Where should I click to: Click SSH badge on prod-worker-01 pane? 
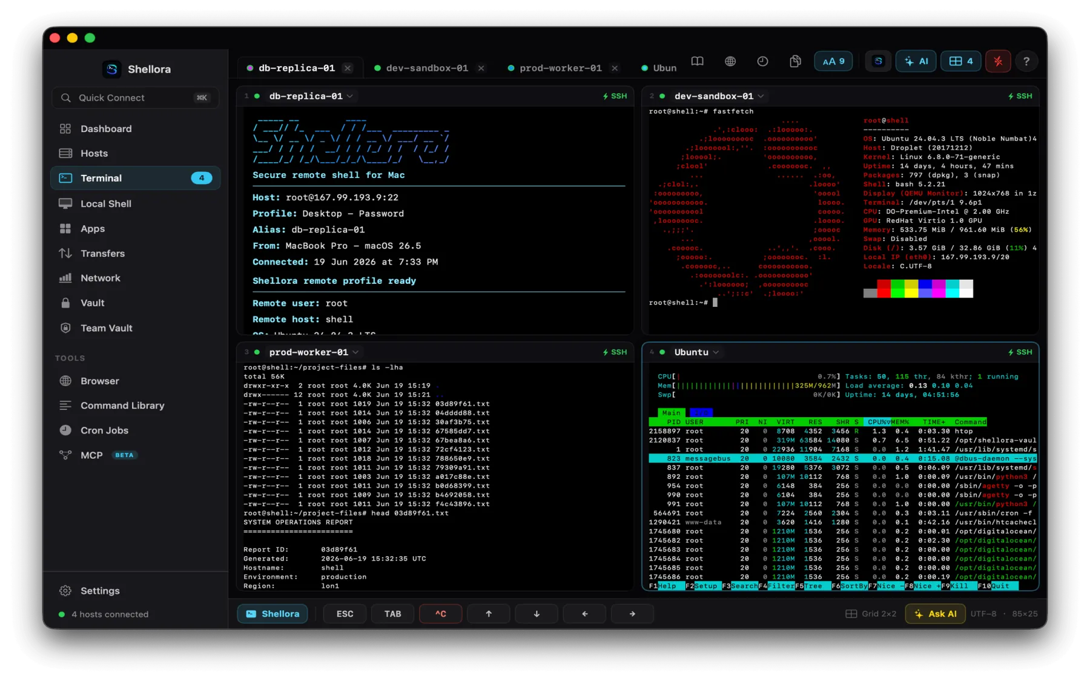pos(615,352)
